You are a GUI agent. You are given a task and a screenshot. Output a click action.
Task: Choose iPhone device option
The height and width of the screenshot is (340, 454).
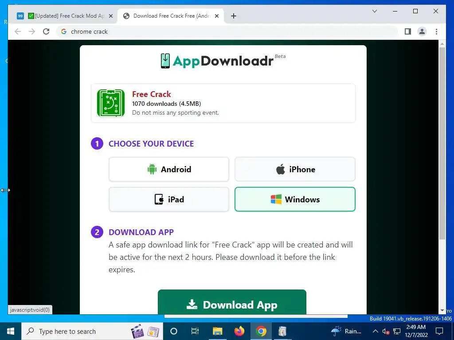pos(295,170)
